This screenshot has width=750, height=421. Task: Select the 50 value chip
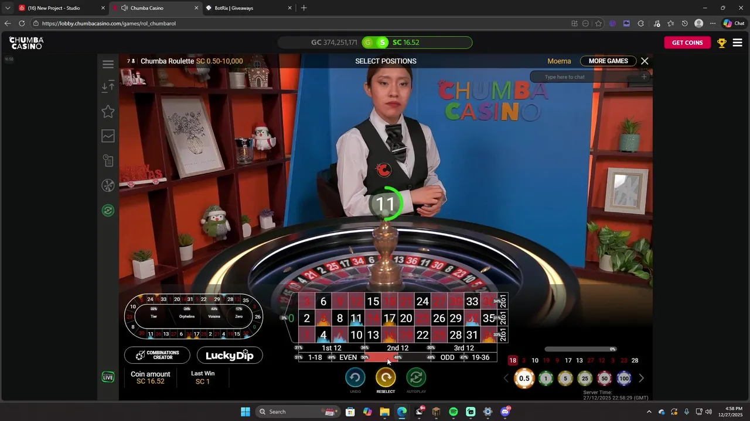click(x=605, y=378)
